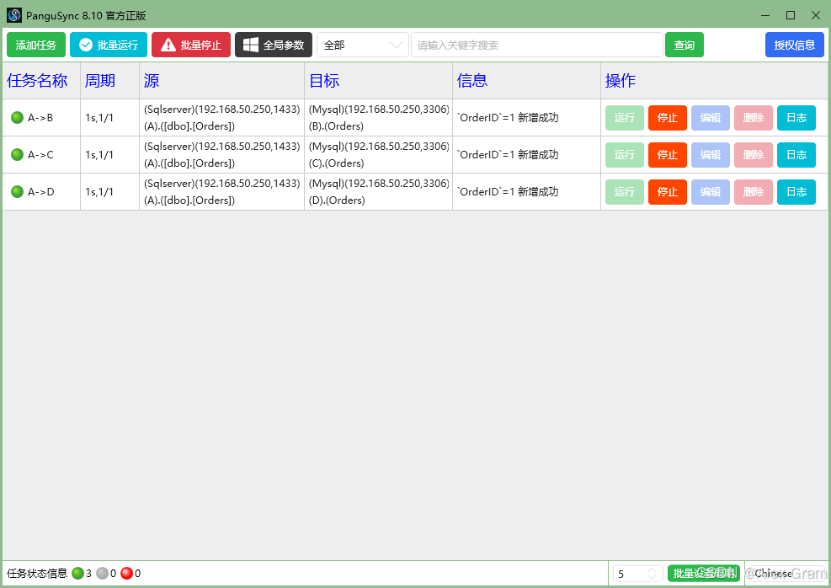Click the target cell with (D).(Orders)

378,191
